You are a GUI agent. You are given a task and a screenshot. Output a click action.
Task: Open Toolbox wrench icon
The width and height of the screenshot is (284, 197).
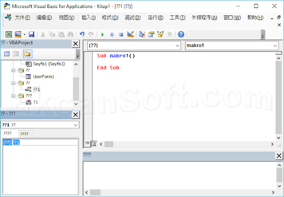click(170, 34)
